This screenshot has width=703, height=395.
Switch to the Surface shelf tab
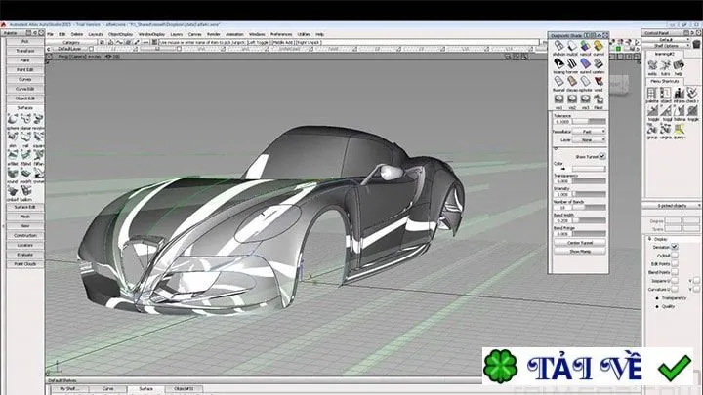click(x=145, y=389)
